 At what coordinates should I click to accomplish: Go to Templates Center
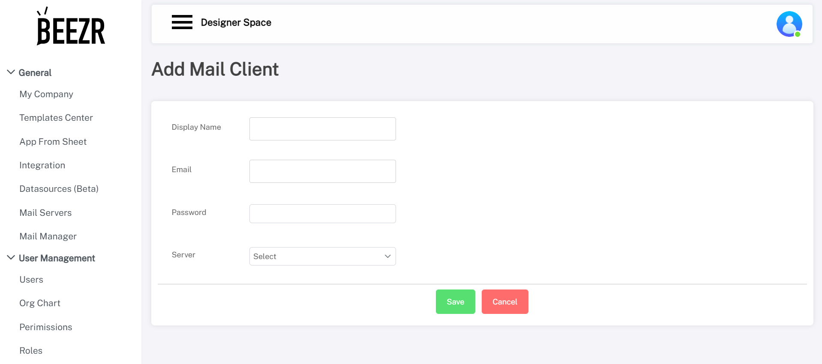[x=56, y=118]
